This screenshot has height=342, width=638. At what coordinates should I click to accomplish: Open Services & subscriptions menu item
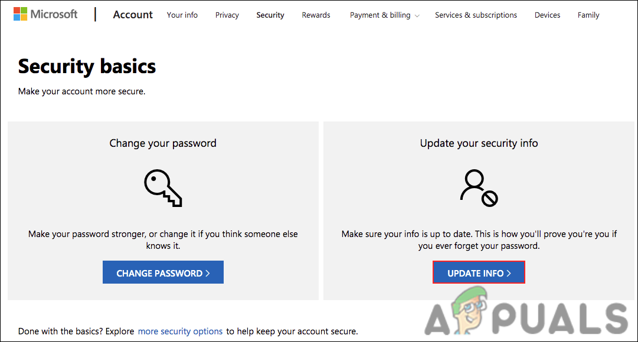pyautogui.click(x=476, y=15)
